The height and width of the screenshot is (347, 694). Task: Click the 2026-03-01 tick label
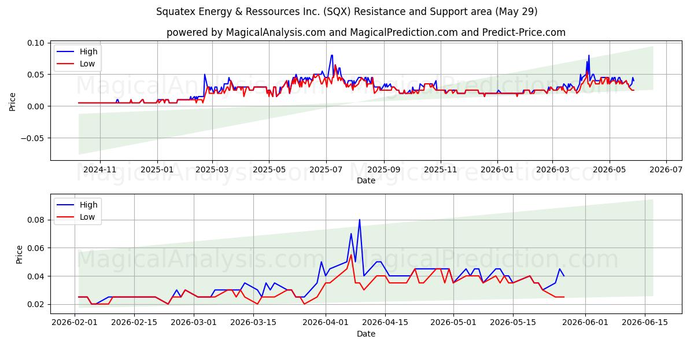193,323
